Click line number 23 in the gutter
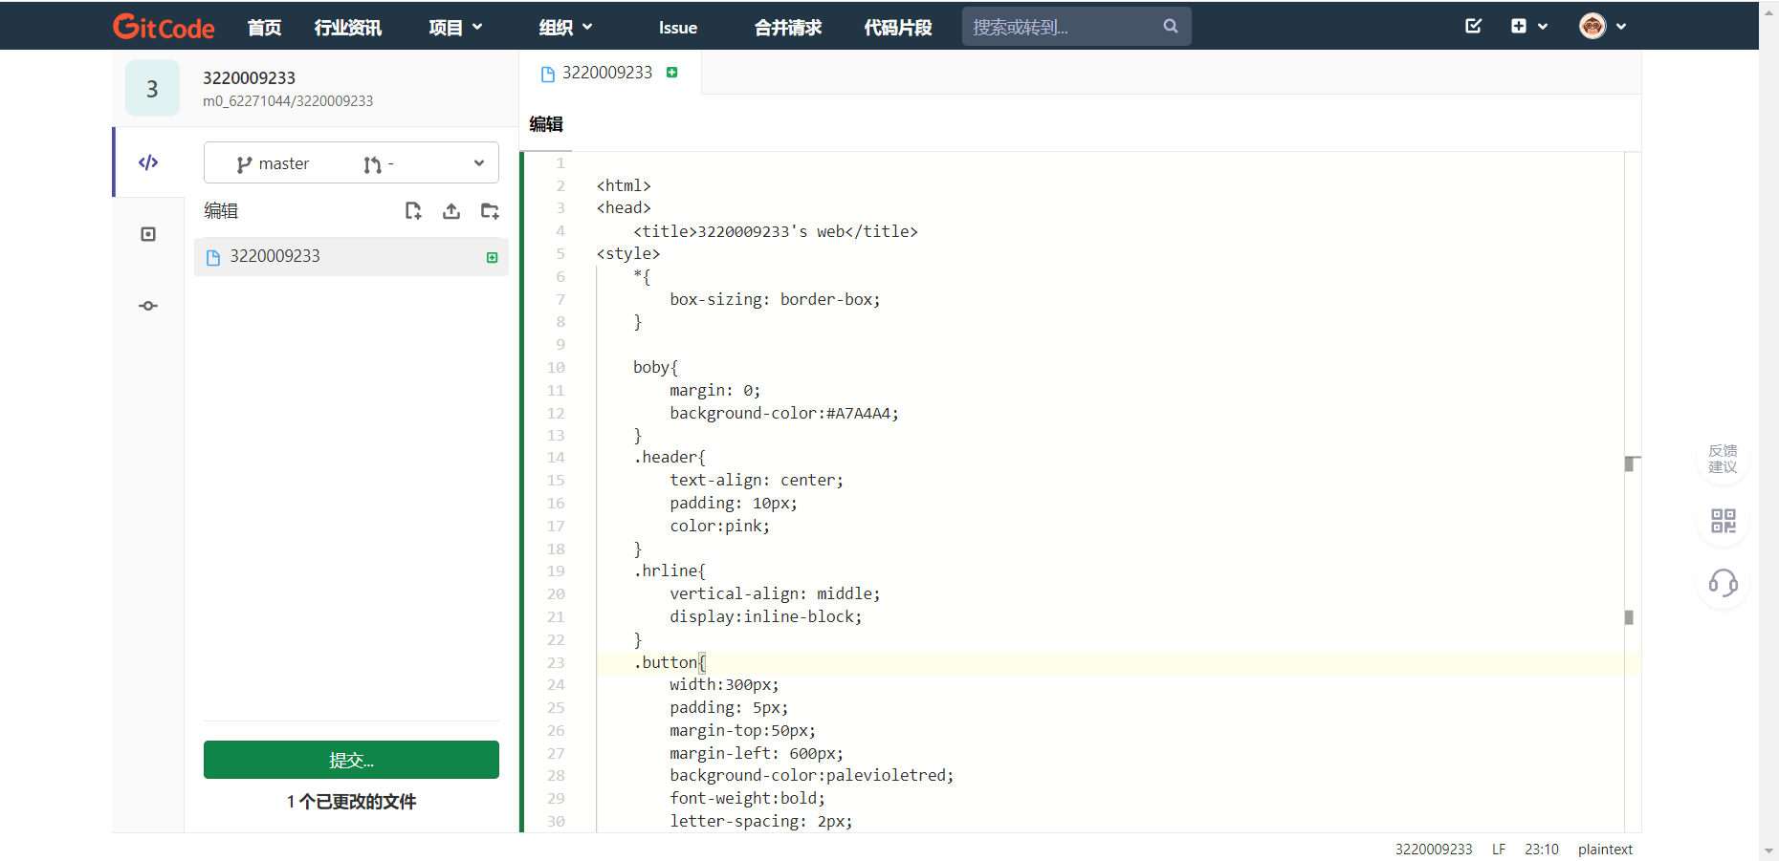Viewport: 1779px width, 861px height. click(556, 662)
